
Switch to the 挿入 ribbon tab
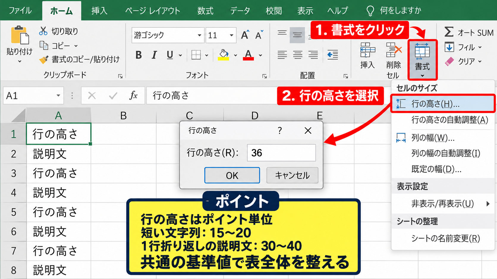99,11
